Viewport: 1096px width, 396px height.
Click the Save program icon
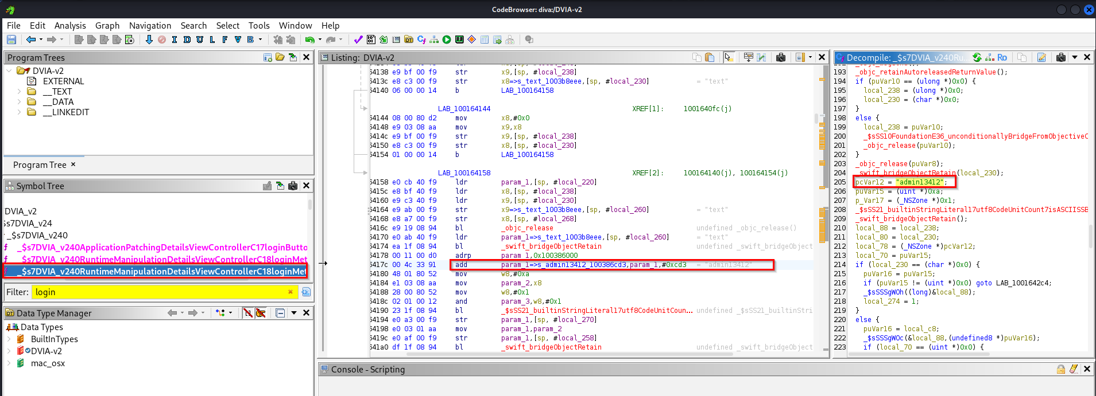(11, 40)
